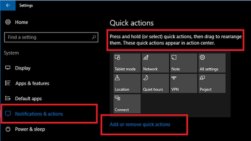Screen dimensions: 251x141
Task: Go to Home in sidebar
Action: [21, 22]
